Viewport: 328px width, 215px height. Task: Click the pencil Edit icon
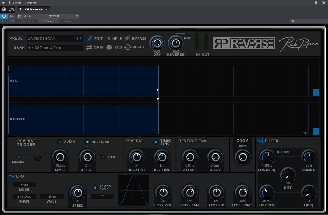90,38
